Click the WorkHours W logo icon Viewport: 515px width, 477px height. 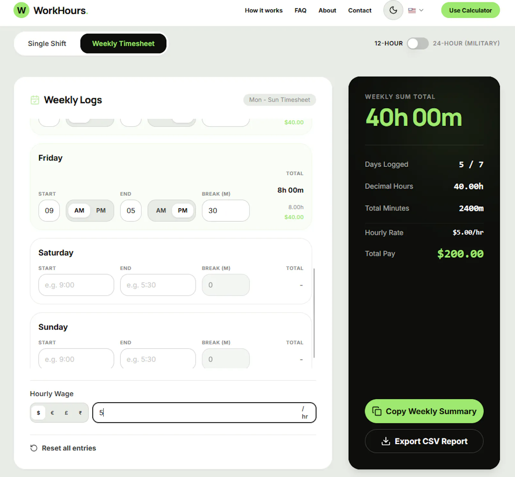pos(21,10)
